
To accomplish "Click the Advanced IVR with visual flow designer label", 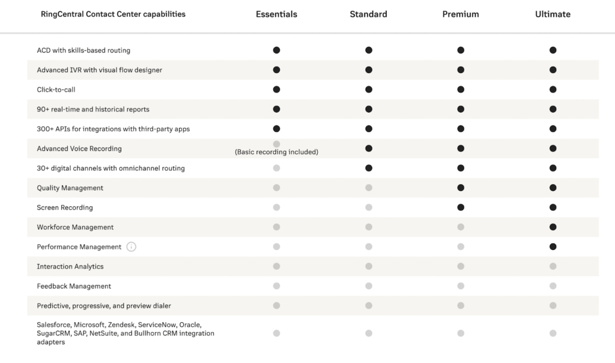I will [x=100, y=70].
